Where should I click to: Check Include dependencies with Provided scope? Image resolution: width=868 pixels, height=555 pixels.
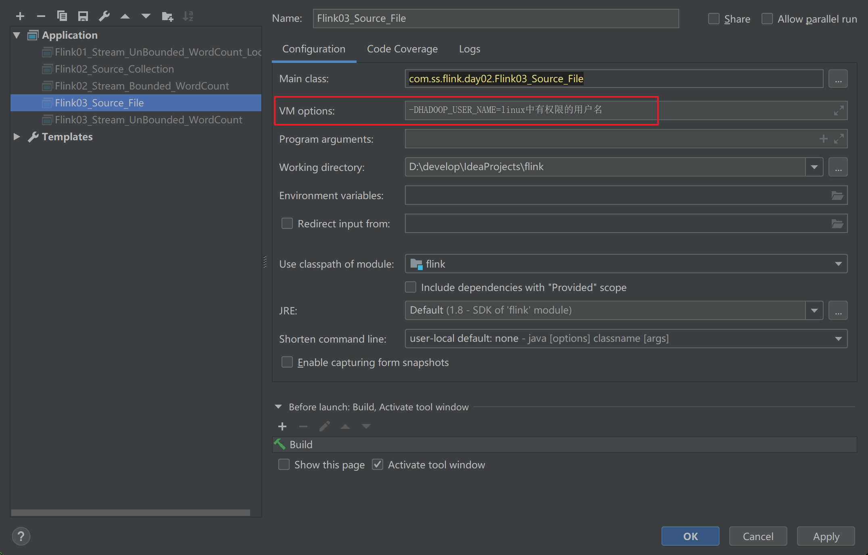411,287
